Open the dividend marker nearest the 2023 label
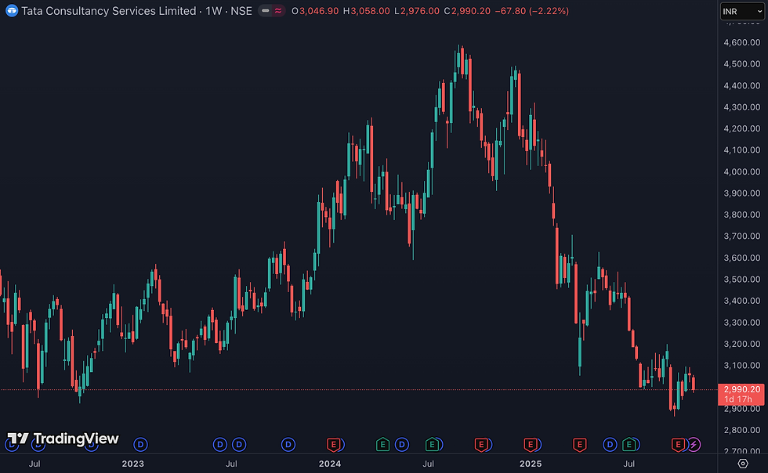The height and width of the screenshot is (473, 768). 140,445
